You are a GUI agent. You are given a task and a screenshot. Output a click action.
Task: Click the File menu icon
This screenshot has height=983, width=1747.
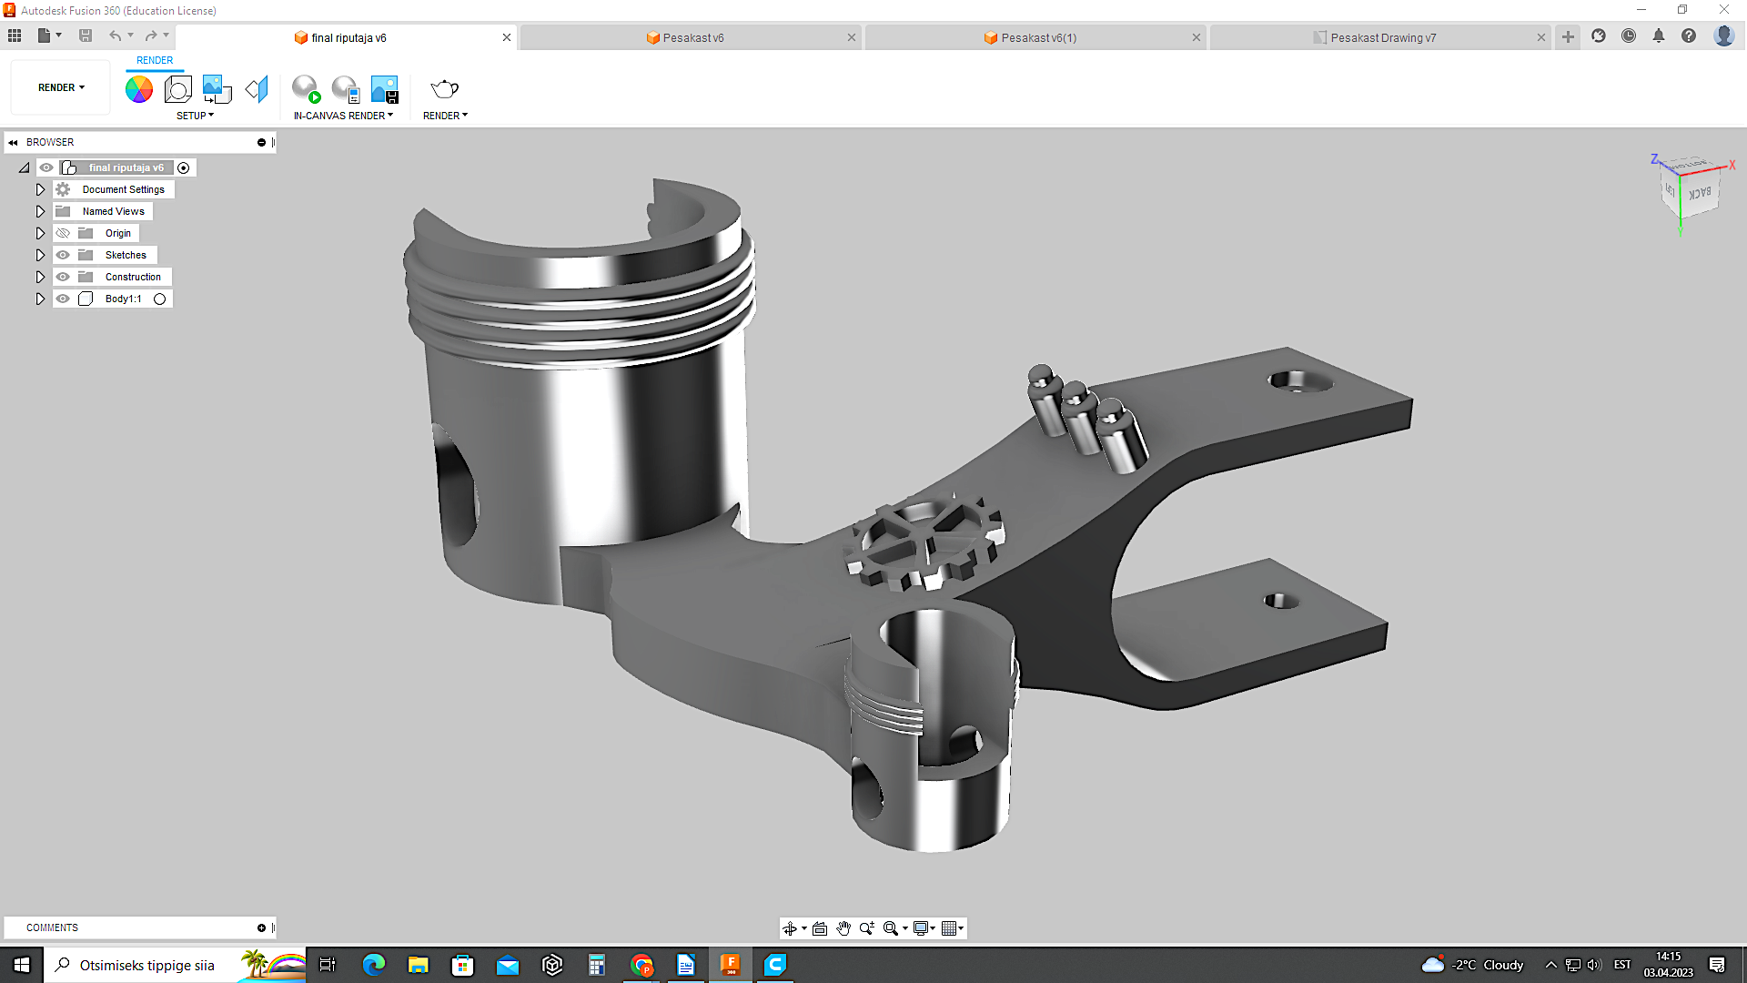49,35
